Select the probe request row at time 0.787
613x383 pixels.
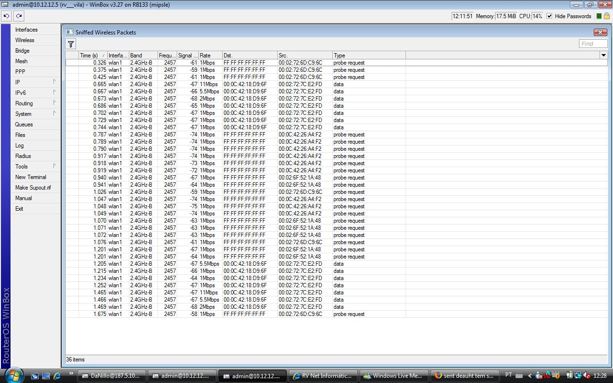pos(336,135)
